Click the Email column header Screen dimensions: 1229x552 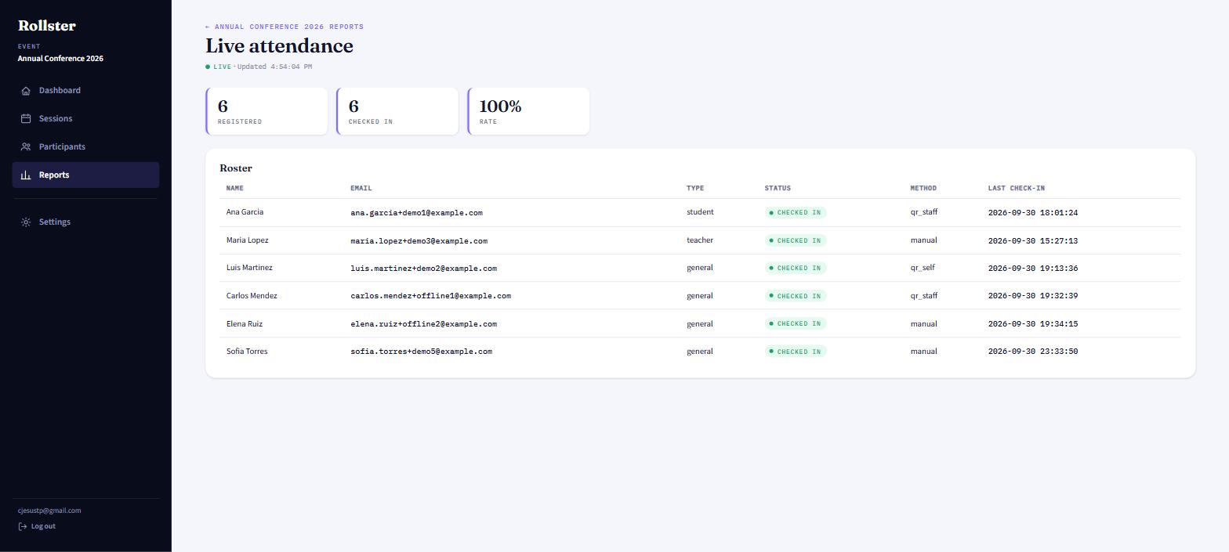[x=361, y=188]
